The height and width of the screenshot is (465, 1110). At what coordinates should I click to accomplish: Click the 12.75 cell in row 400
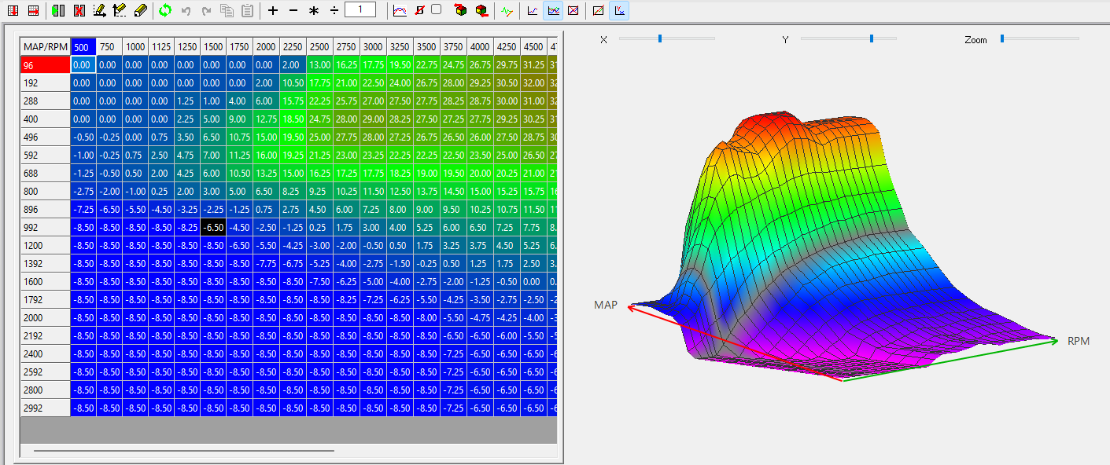[266, 119]
